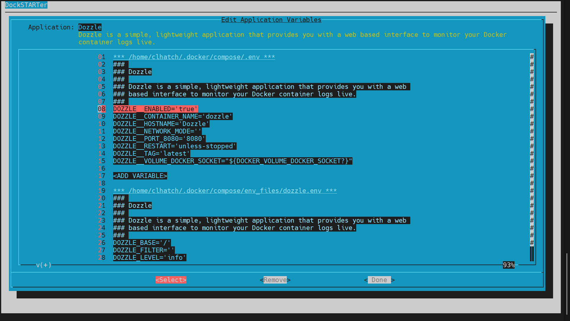570x321 pixels.
Task: Click the Done button
Action: [x=379, y=280]
